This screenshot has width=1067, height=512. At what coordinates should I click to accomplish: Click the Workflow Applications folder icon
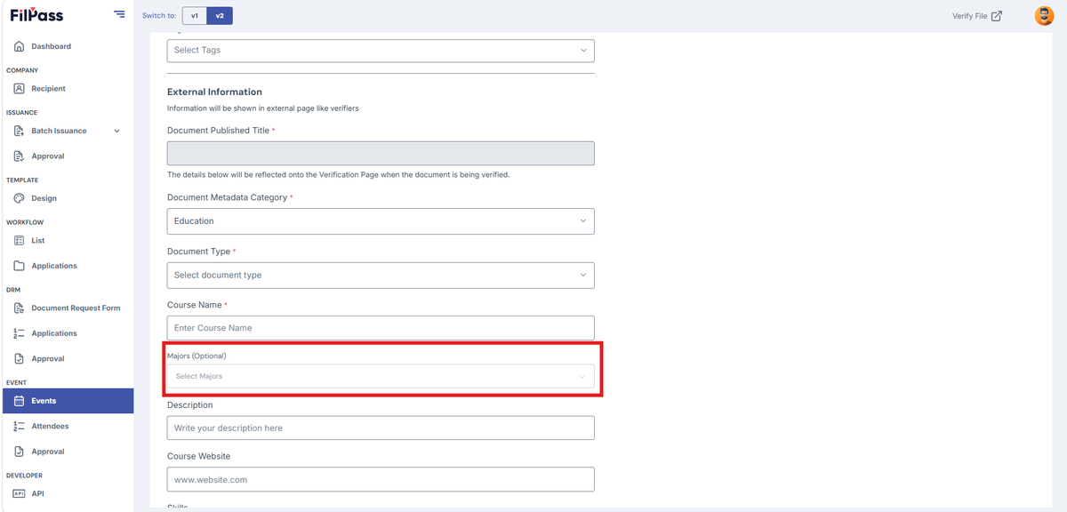point(20,266)
